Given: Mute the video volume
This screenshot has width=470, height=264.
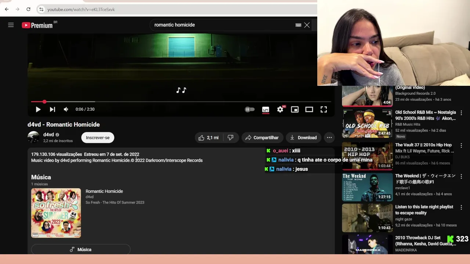Looking at the screenshot, I should coord(66,109).
